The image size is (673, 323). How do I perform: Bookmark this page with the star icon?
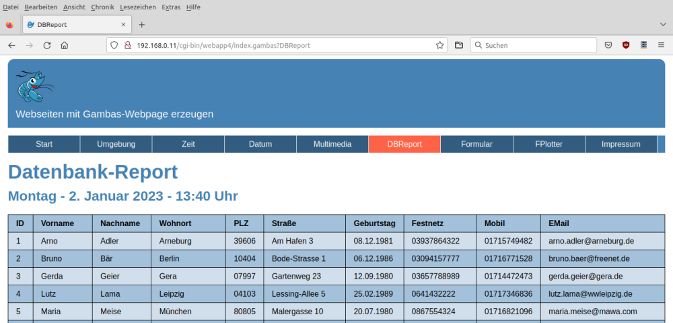[x=440, y=45]
